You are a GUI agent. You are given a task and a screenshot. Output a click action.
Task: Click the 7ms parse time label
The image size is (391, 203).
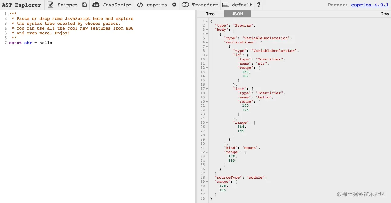(x=385, y=14)
